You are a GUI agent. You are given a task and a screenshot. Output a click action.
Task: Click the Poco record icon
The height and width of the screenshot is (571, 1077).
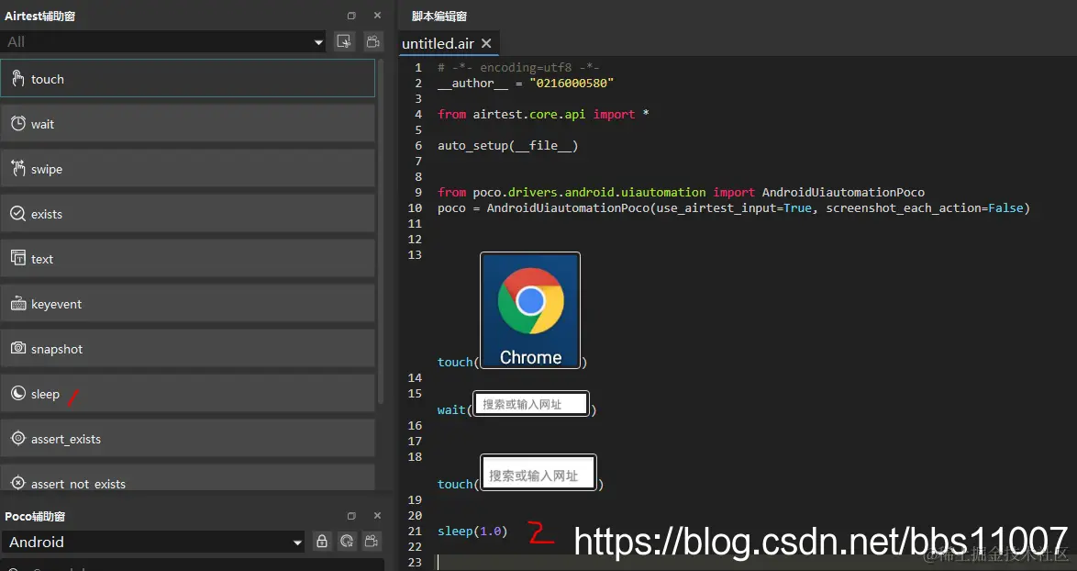tap(372, 542)
